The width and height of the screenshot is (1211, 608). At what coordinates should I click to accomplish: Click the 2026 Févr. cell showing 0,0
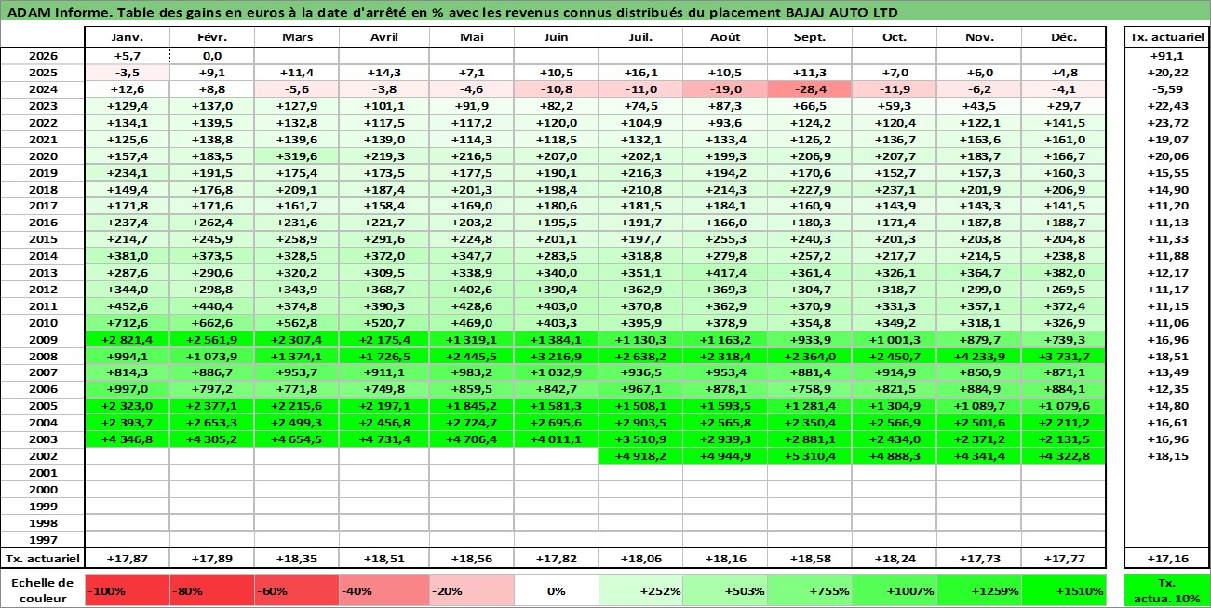tap(212, 56)
